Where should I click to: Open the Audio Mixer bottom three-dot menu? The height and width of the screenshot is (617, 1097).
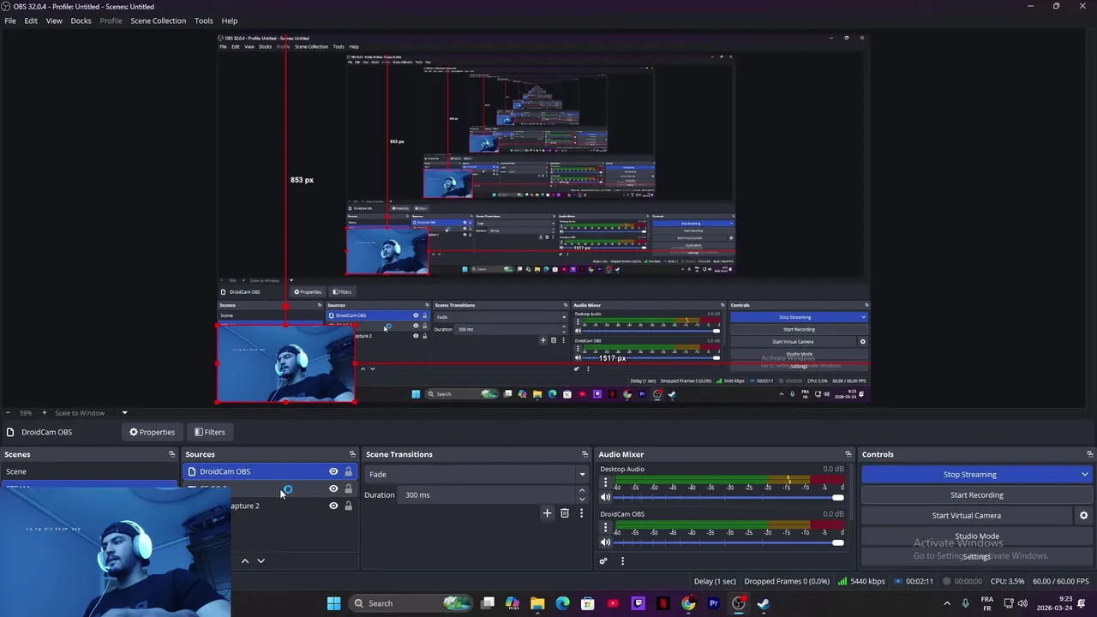coord(622,561)
